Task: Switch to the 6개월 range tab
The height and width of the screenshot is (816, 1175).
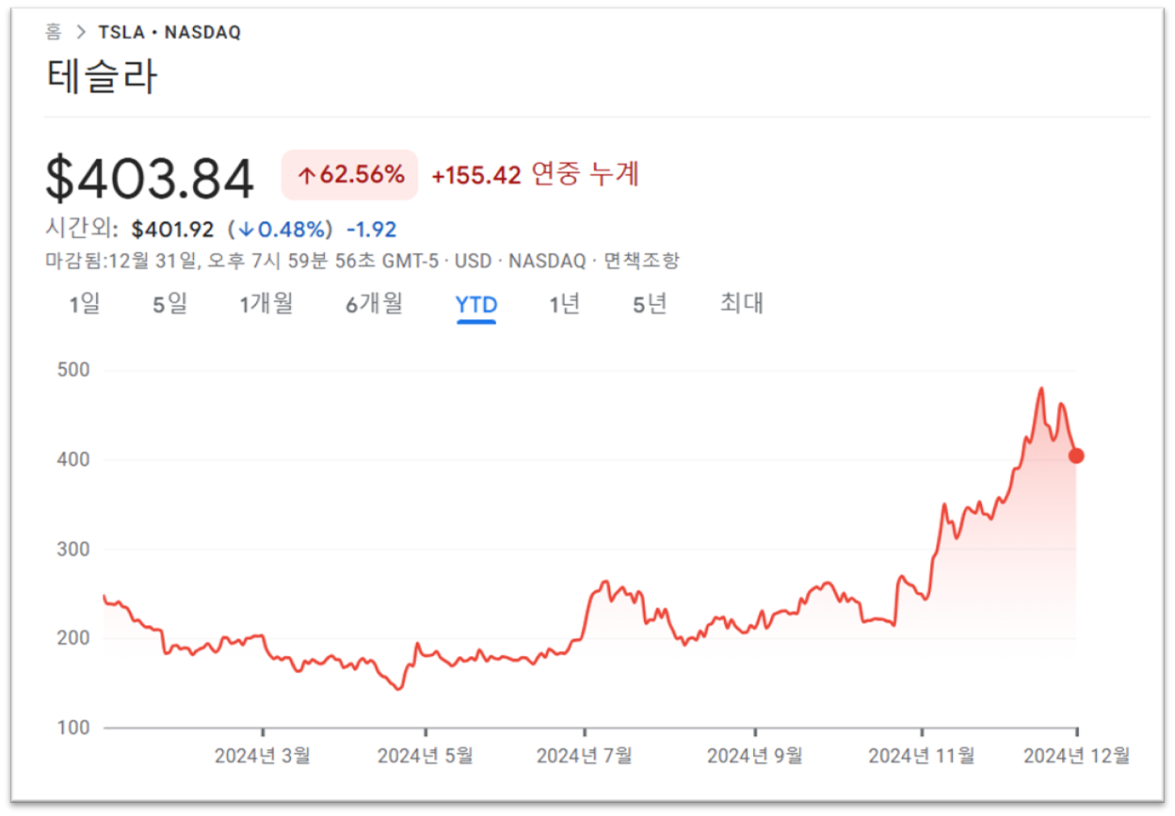Action: pyautogui.click(x=374, y=304)
